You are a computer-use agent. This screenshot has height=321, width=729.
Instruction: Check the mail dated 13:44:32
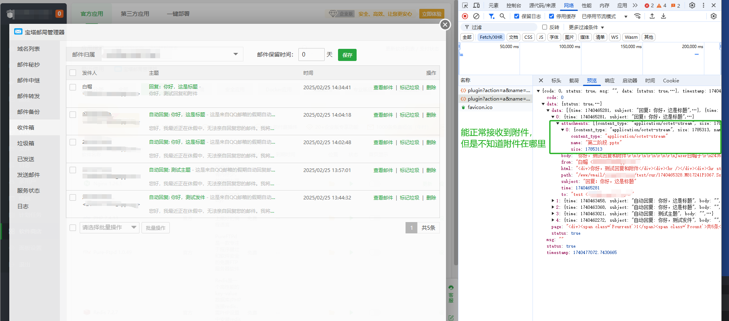tap(73, 197)
